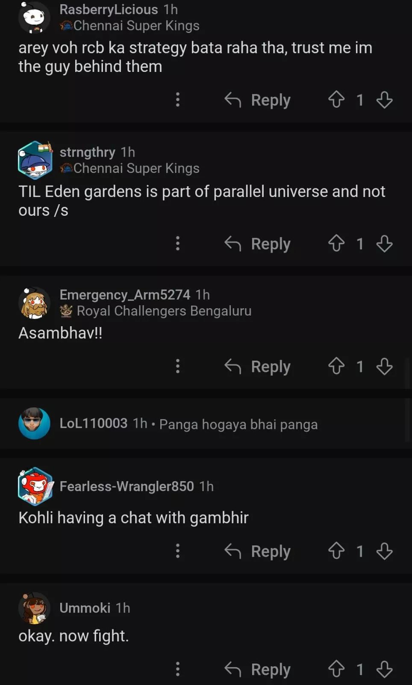Upvote the 'Asambhav!!' comment
This screenshot has width=412, height=685.
click(x=336, y=366)
